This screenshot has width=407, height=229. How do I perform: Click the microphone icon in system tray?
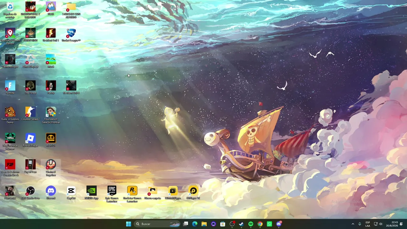pos(360,224)
